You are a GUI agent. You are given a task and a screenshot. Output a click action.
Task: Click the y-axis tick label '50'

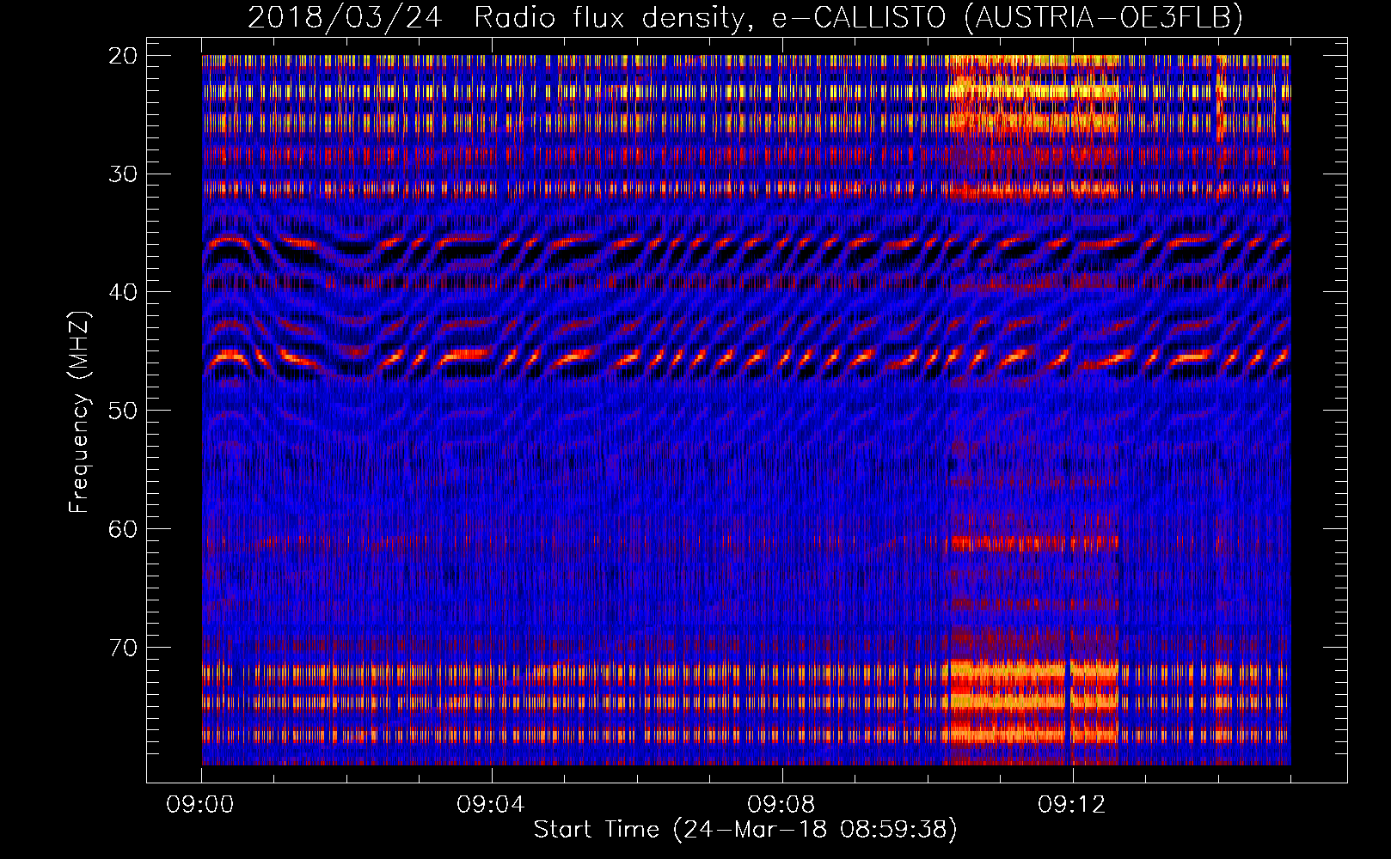[x=124, y=410]
